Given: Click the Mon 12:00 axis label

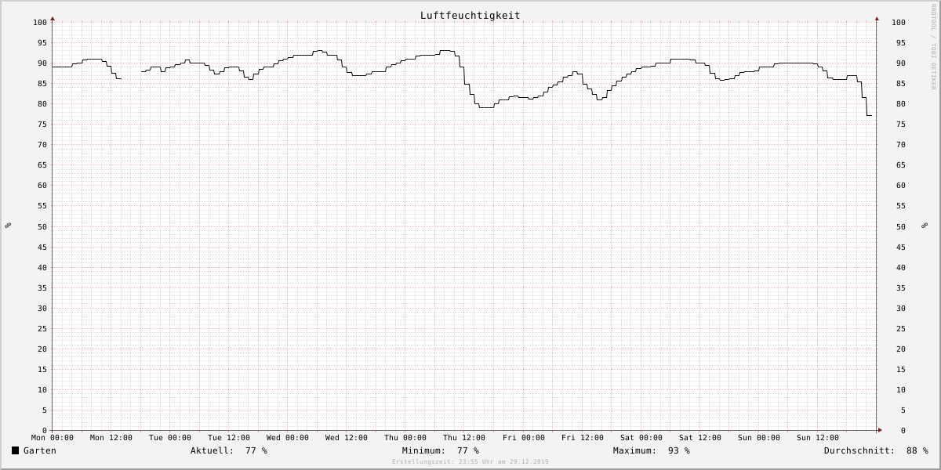Looking at the screenshot, I should tap(111, 438).
